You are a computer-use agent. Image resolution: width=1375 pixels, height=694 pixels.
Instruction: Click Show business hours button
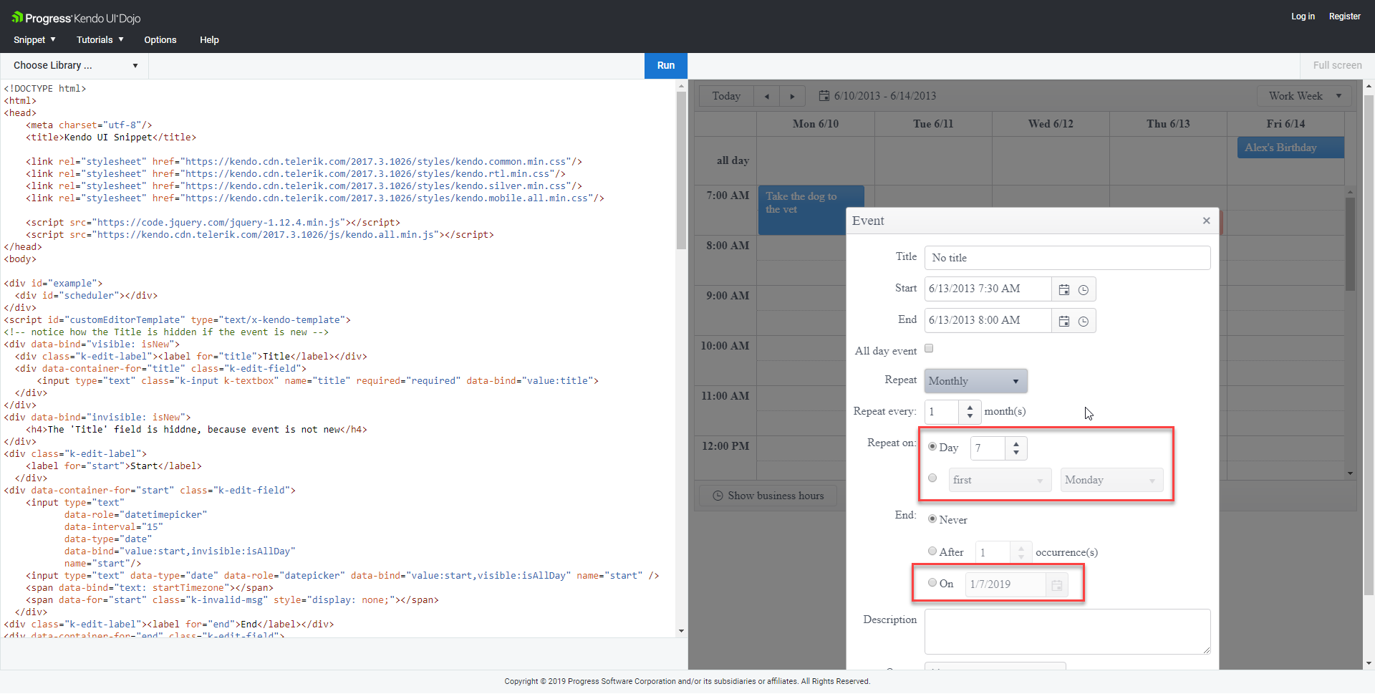[x=768, y=496]
